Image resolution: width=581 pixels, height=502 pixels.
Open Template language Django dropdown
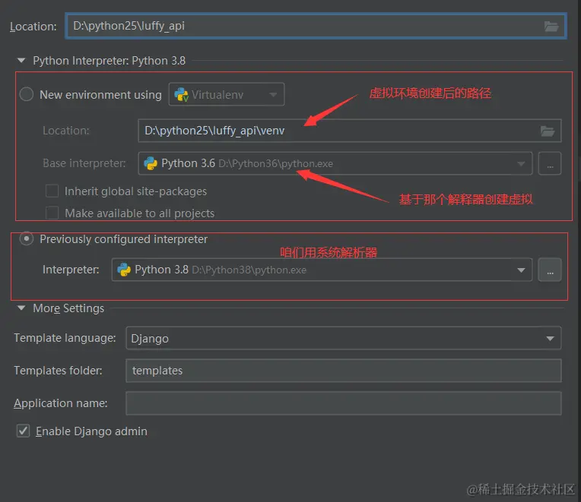coord(344,338)
